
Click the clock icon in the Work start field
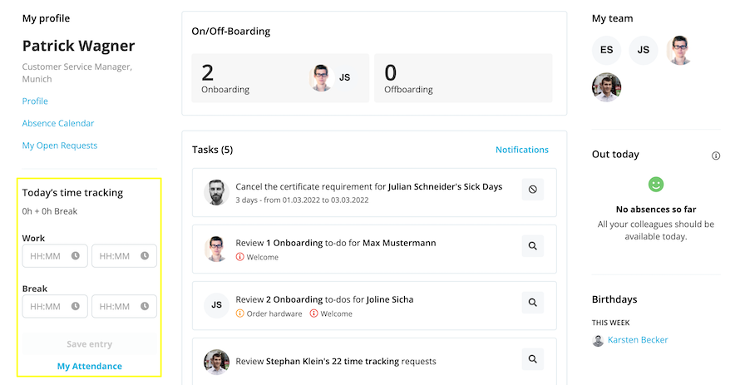click(76, 255)
